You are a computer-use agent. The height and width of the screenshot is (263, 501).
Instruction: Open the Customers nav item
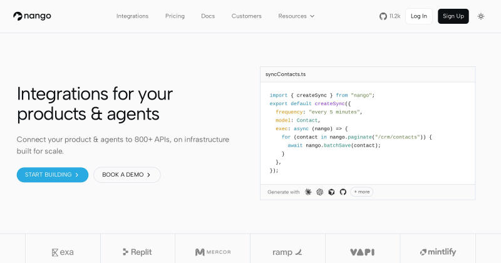(x=246, y=16)
